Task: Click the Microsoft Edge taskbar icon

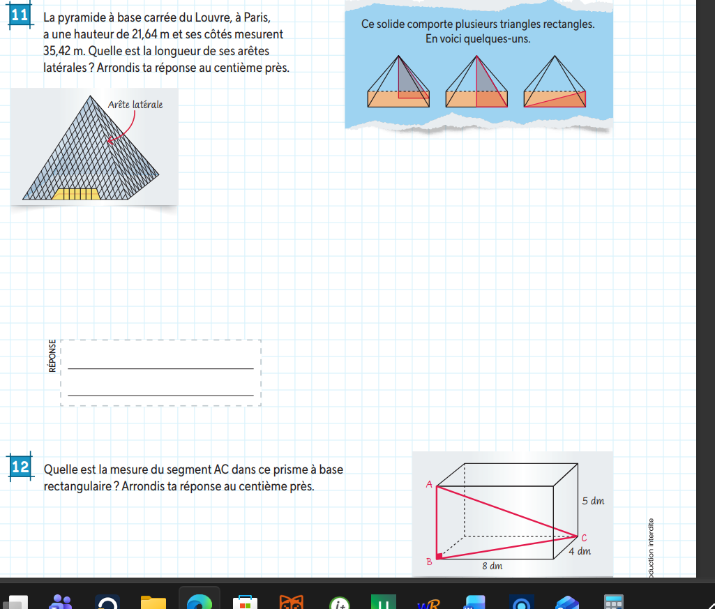Action: pyautogui.click(x=199, y=601)
